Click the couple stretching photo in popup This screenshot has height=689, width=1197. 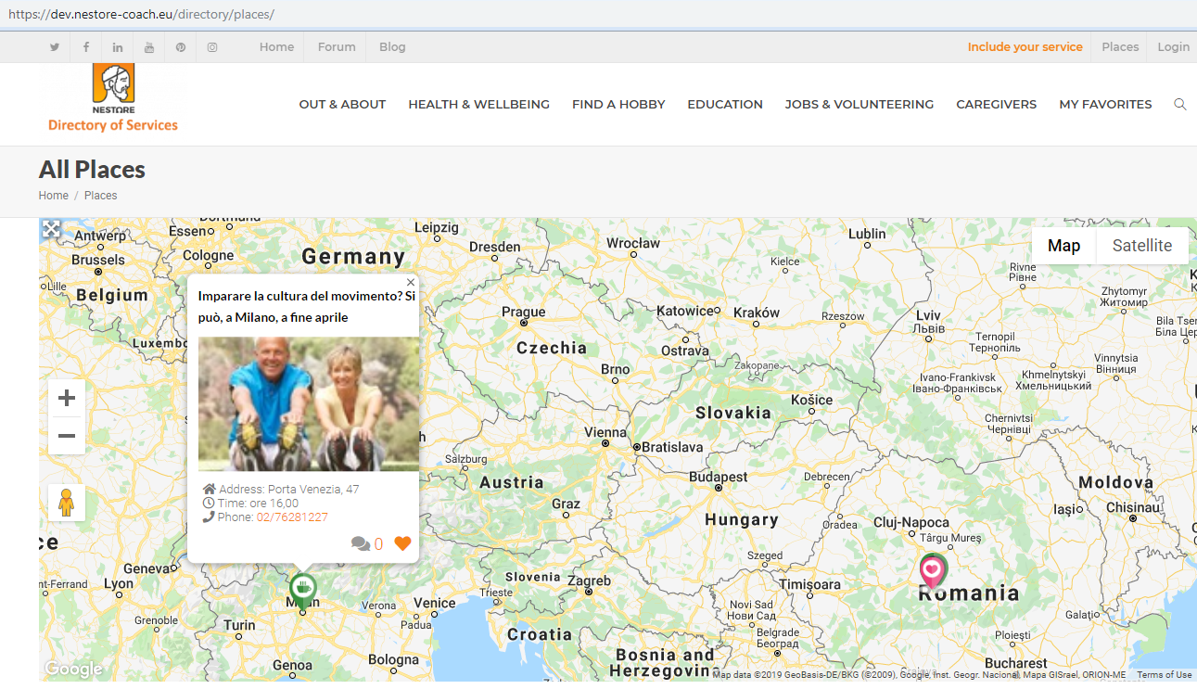(309, 403)
